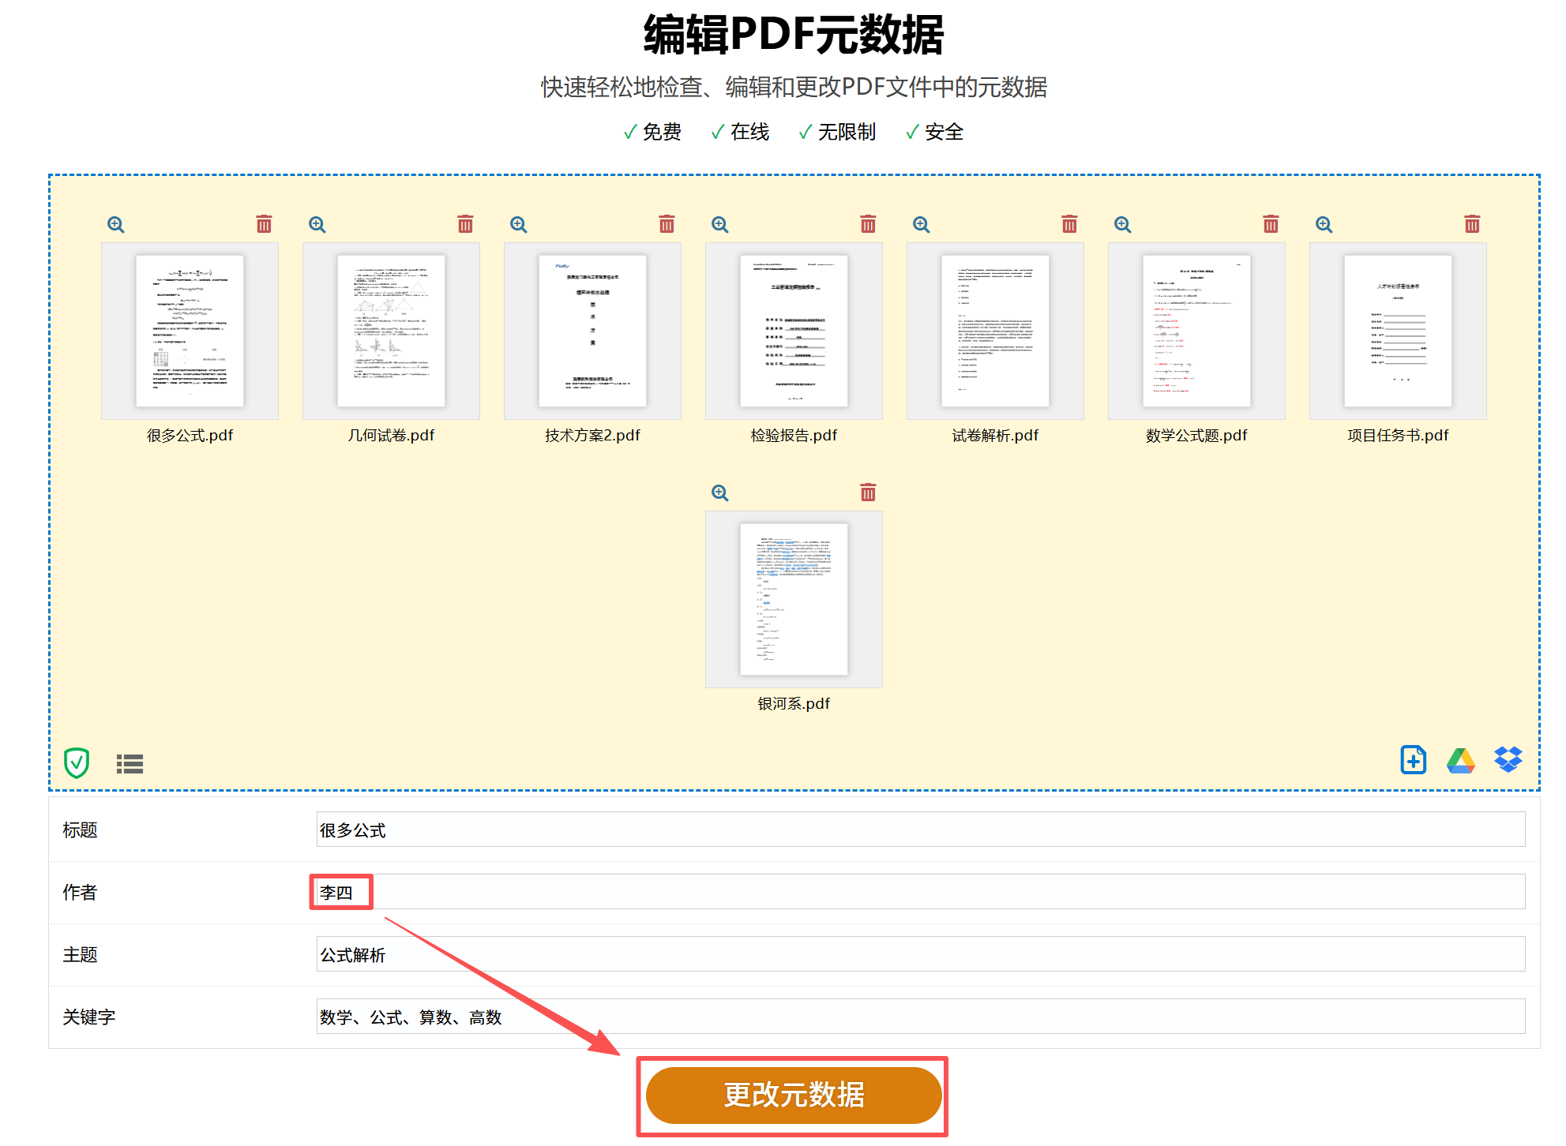Delete 很多公式.pdf using its trash icon
Image resolution: width=1566 pixels, height=1146 pixels.
click(x=264, y=224)
